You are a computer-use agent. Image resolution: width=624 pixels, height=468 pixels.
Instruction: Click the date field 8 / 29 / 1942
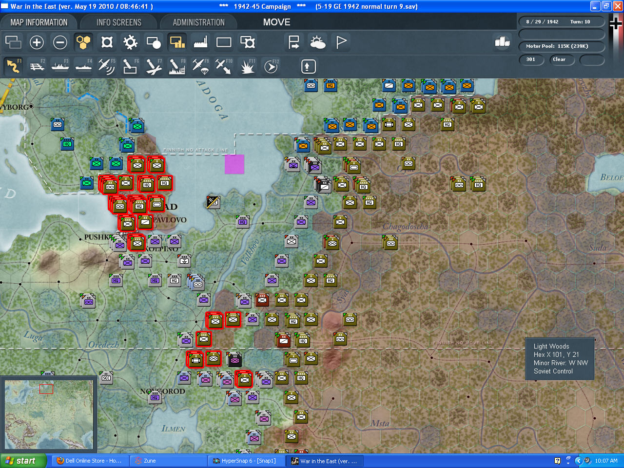(542, 22)
